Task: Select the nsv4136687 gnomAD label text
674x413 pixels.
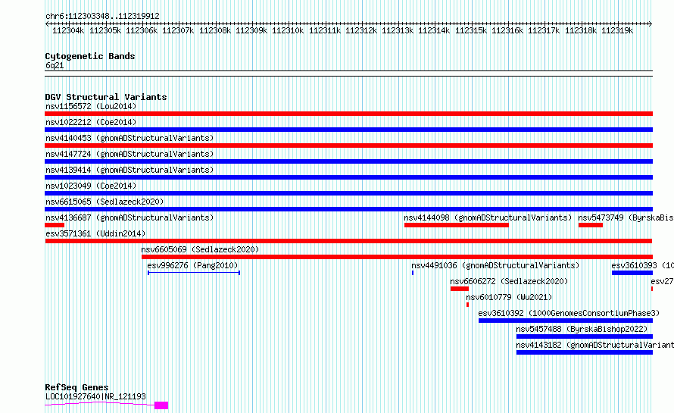Action: (x=129, y=217)
